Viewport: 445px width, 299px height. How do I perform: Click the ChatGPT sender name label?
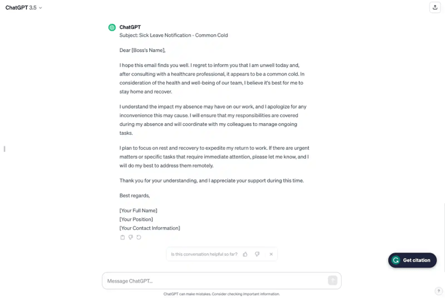(130, 27)
